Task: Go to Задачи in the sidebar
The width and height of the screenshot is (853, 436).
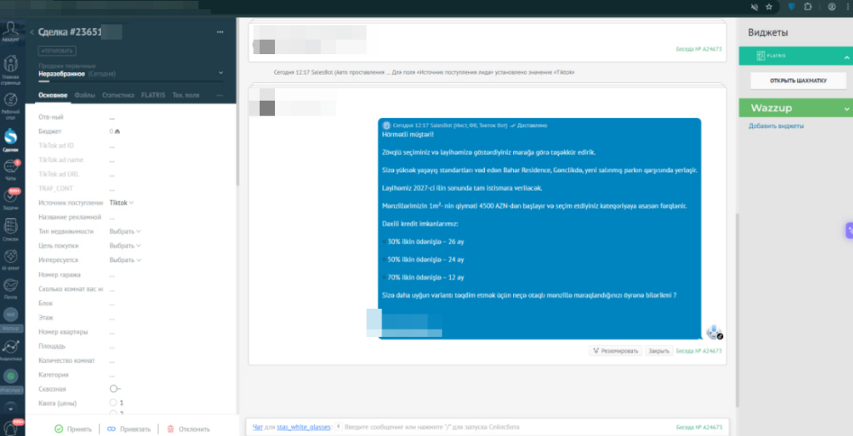Action: coord(12,197)
